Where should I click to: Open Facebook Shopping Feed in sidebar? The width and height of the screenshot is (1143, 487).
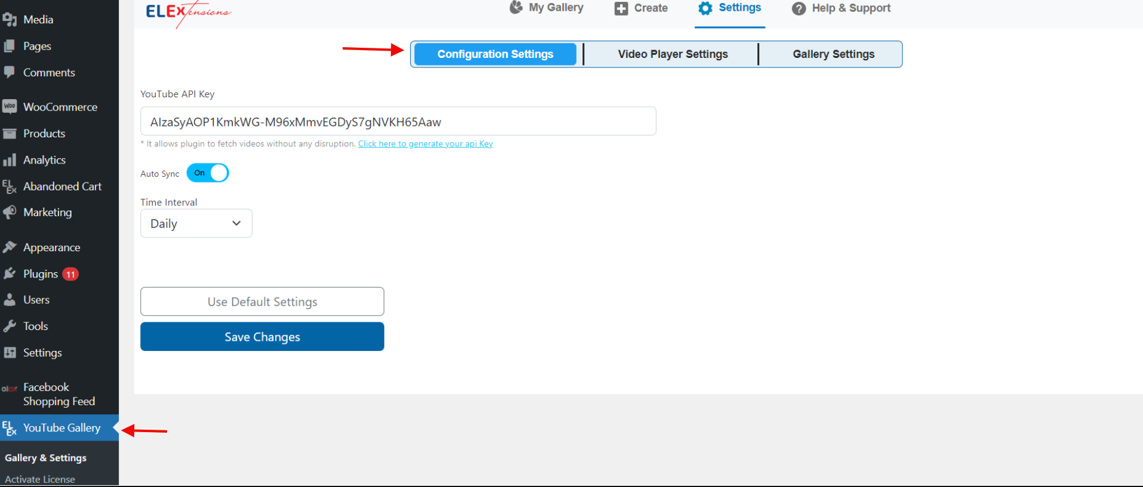pyautogui.click(x=59, y=394)
